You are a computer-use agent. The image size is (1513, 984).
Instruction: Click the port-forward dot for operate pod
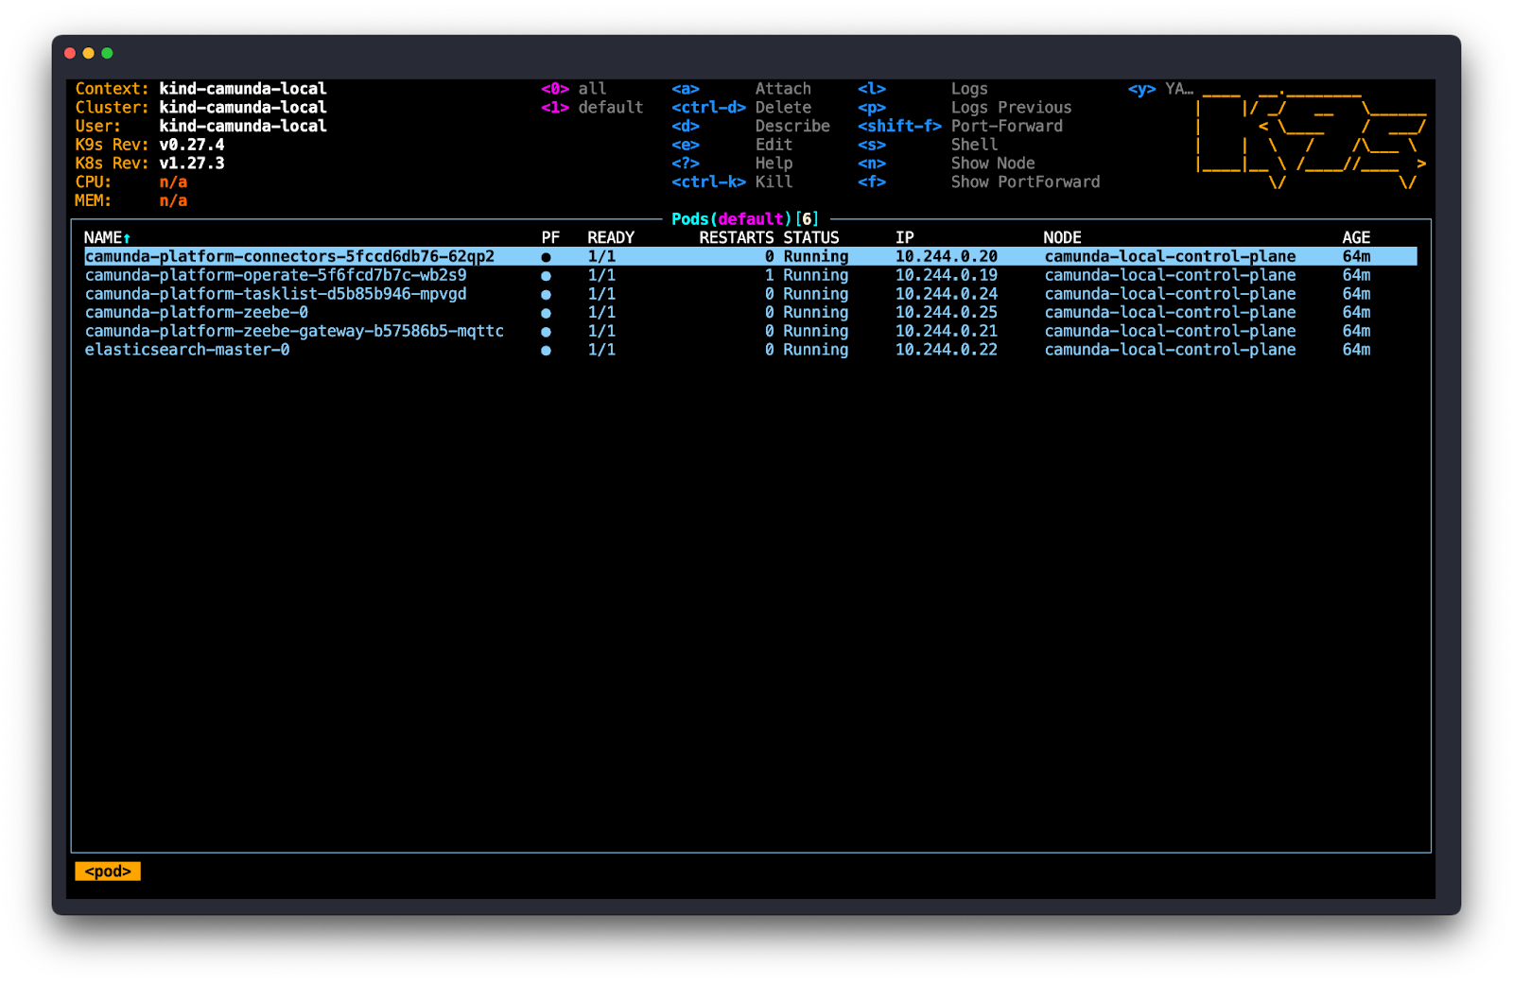pyautogui.click(x=546, y=276)
